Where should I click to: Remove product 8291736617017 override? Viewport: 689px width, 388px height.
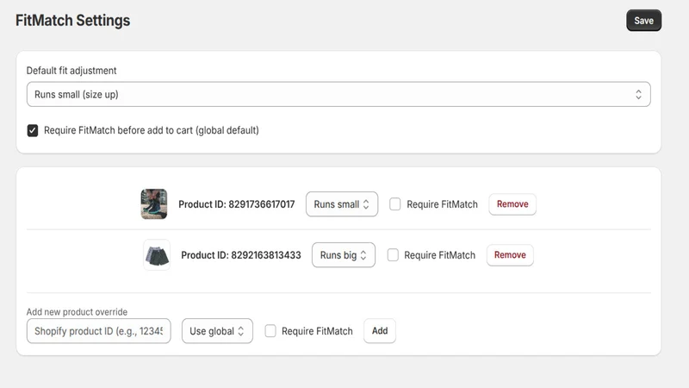point(512,204)
